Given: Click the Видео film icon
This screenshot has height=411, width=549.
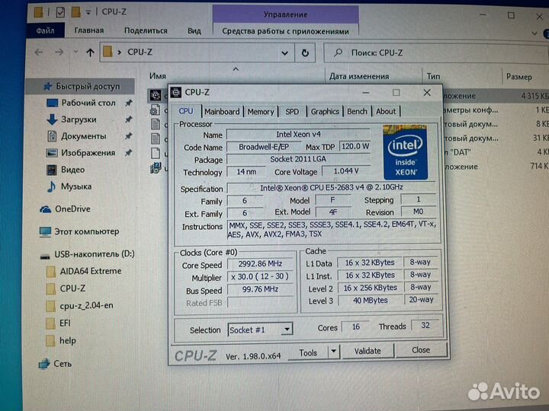Looking at the screenshot, I should [x=52, y=170].
